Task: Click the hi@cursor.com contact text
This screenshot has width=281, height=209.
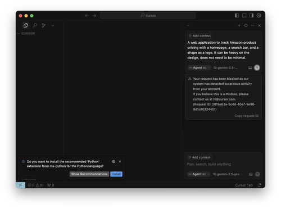Action: [224, 99]
